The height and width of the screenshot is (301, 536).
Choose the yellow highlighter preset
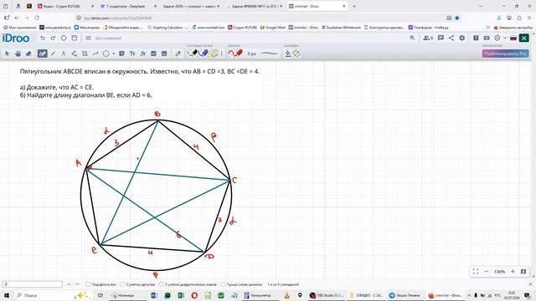pyautogui.click(x=214, y=54)
